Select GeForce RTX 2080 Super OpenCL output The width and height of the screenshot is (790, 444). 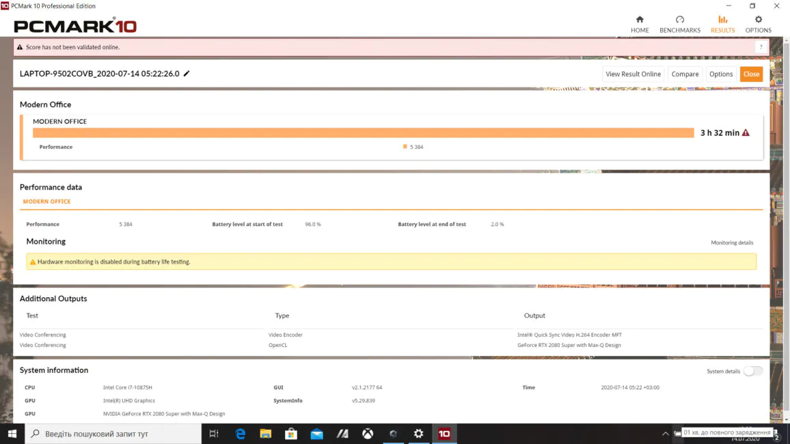(x=569, y=346)
